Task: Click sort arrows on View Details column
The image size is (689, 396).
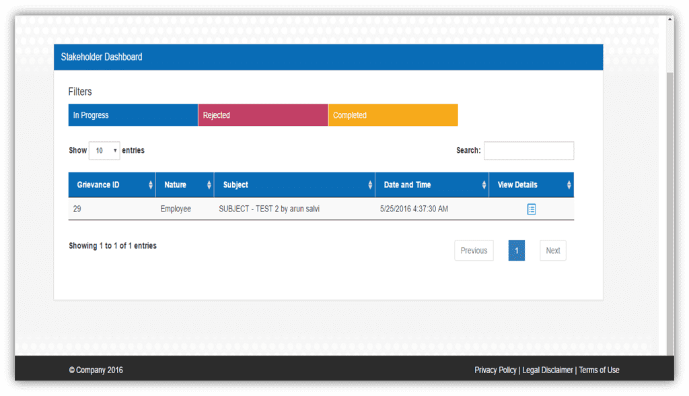Action: (569, 185)
